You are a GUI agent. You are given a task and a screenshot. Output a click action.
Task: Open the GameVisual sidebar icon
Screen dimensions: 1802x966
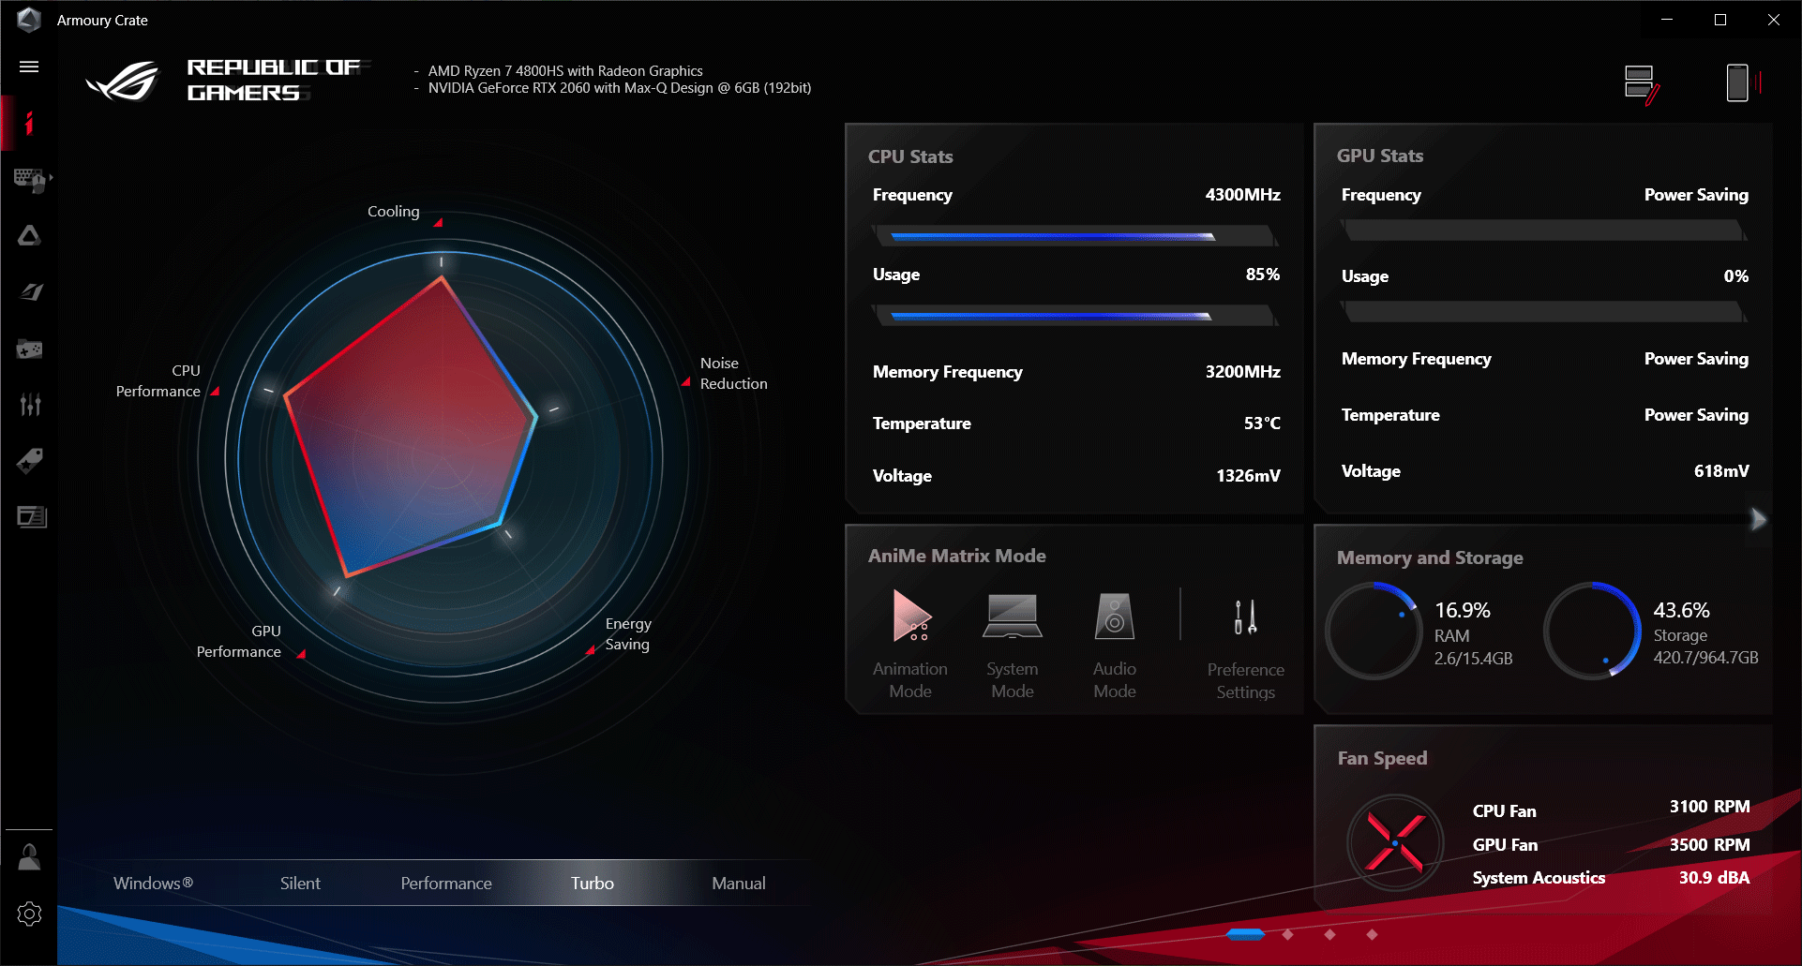(30, 292)
